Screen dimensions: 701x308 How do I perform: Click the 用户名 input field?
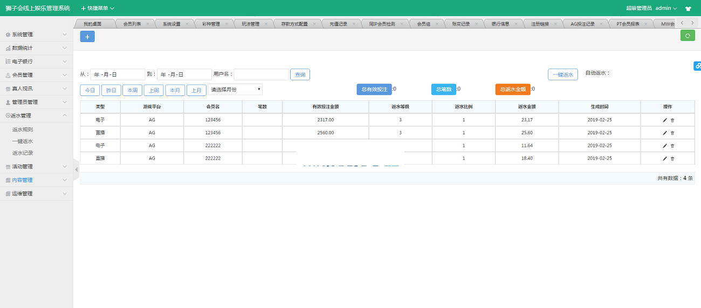(261, 74)
